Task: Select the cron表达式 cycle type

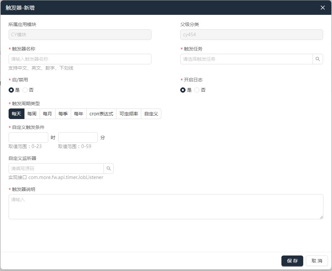Action: coord(101,114)
